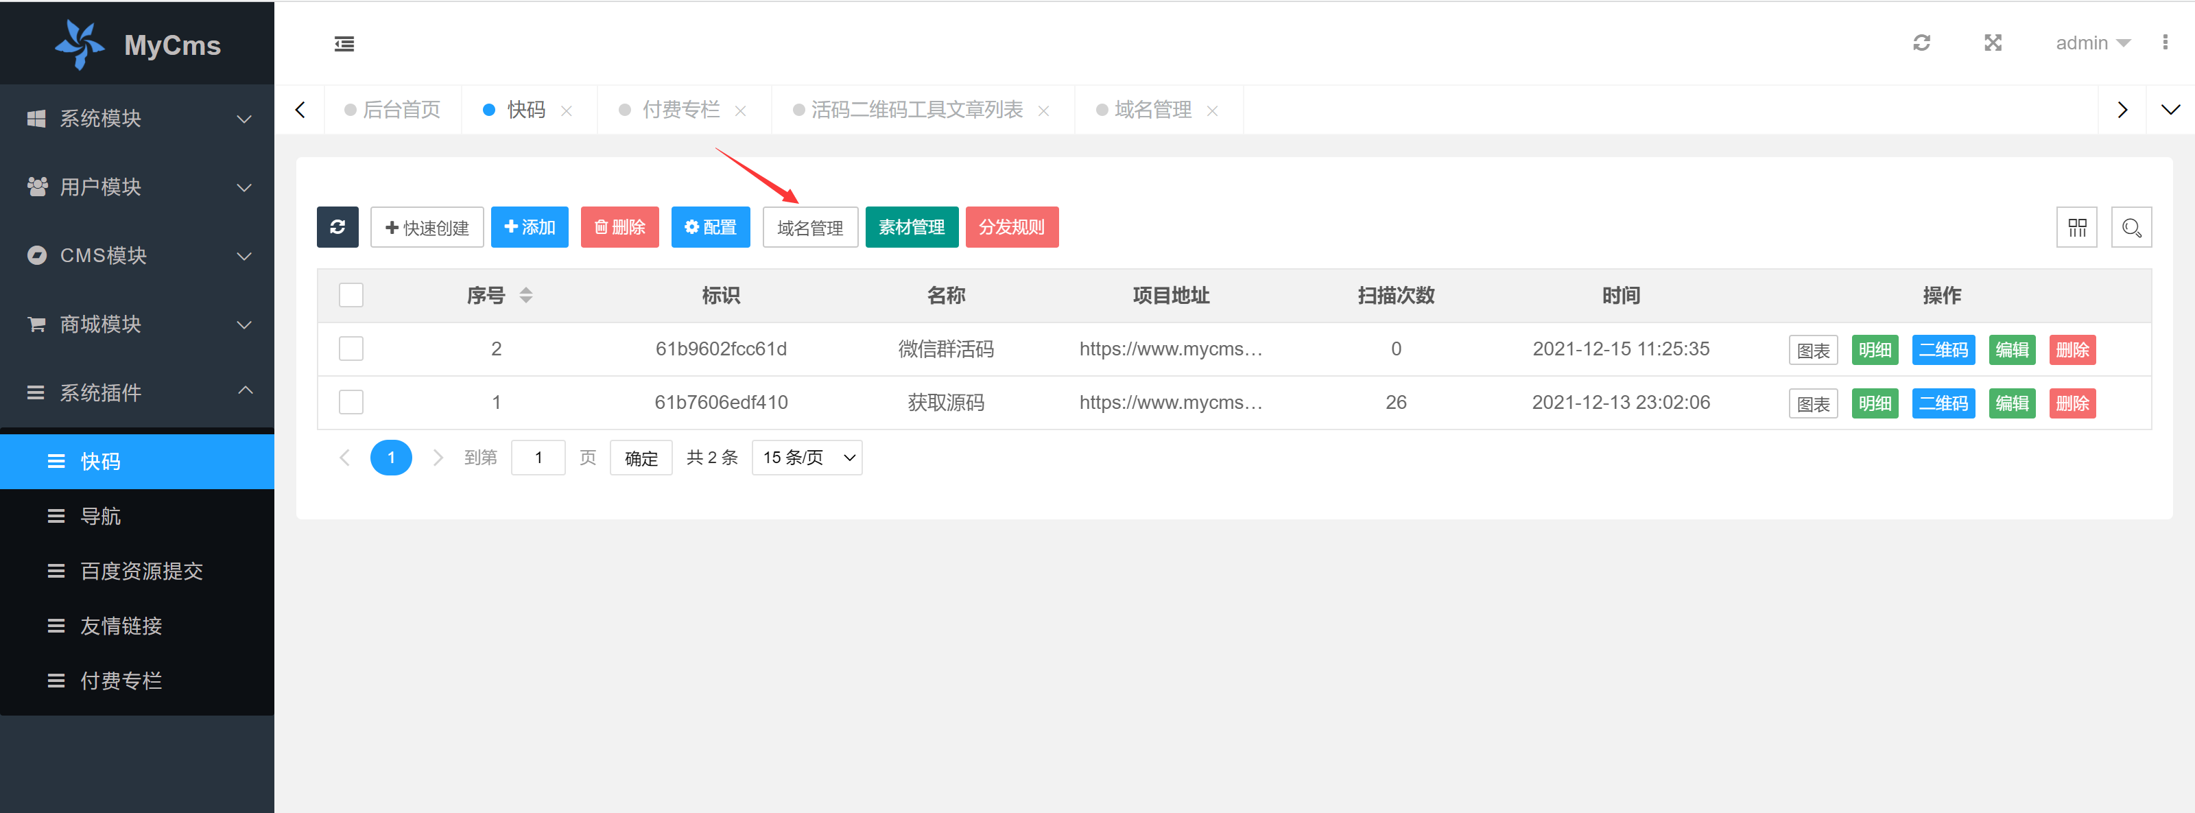
Task: Go to the previous page arrow in pagination
Action: (345, 458)
